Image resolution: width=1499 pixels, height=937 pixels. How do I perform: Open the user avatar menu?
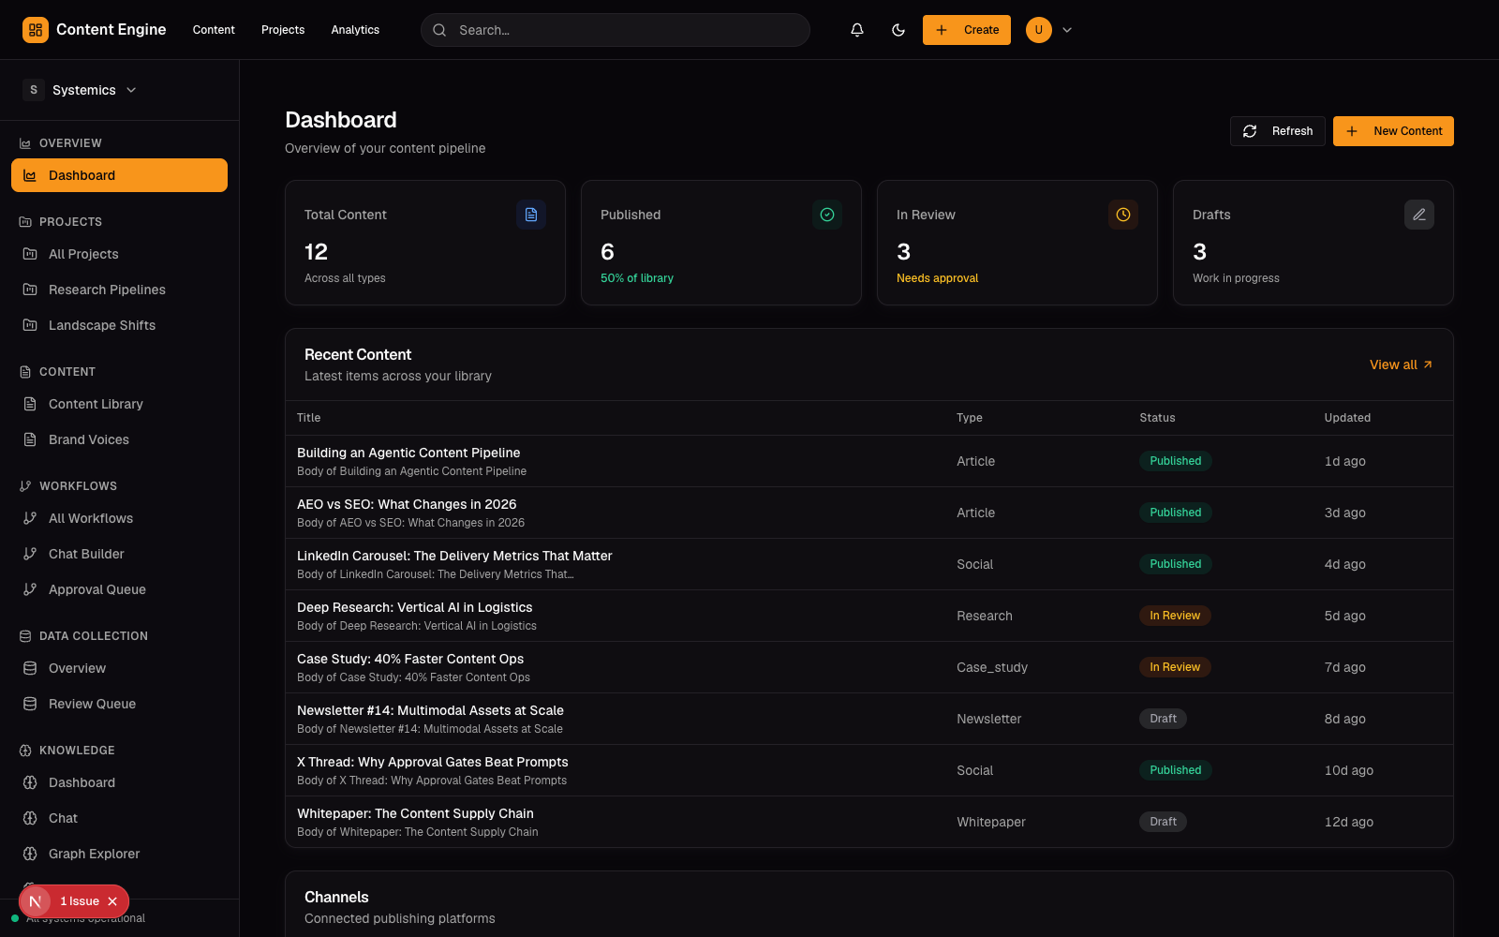pyautogui.click(x=1038, y=30)
